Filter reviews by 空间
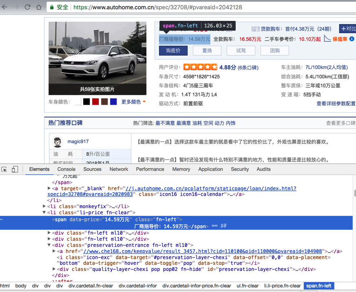 208,123
